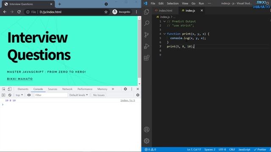271x152 pixels.
Task: Close the index.js editor tab
Action: click(x=202, y=11)
